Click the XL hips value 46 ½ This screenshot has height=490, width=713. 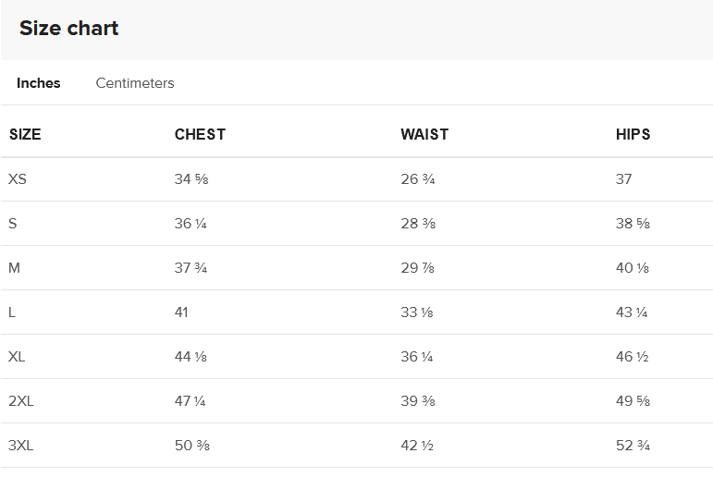632,357
